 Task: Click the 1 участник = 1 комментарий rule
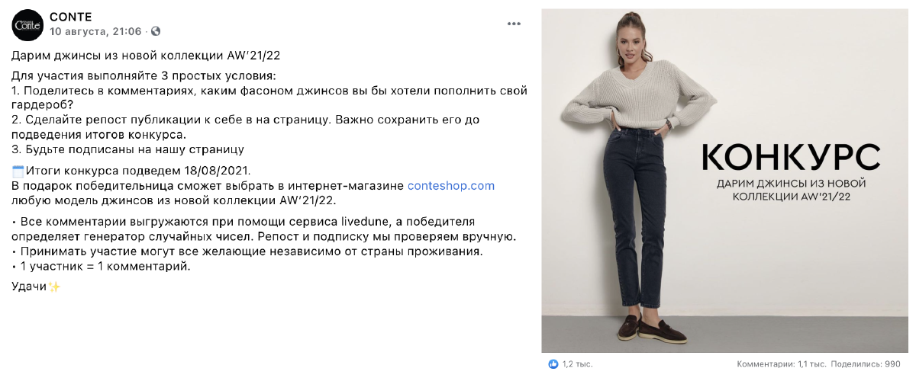101,266
